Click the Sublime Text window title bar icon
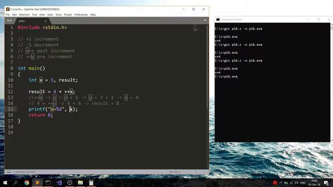 [x=8, y=9]
